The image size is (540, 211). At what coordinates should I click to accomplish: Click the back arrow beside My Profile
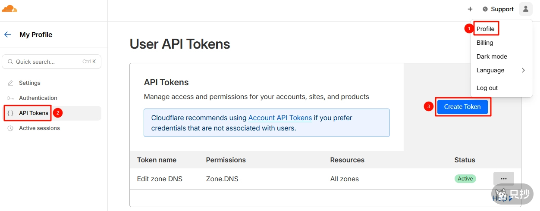pos(8,34)
